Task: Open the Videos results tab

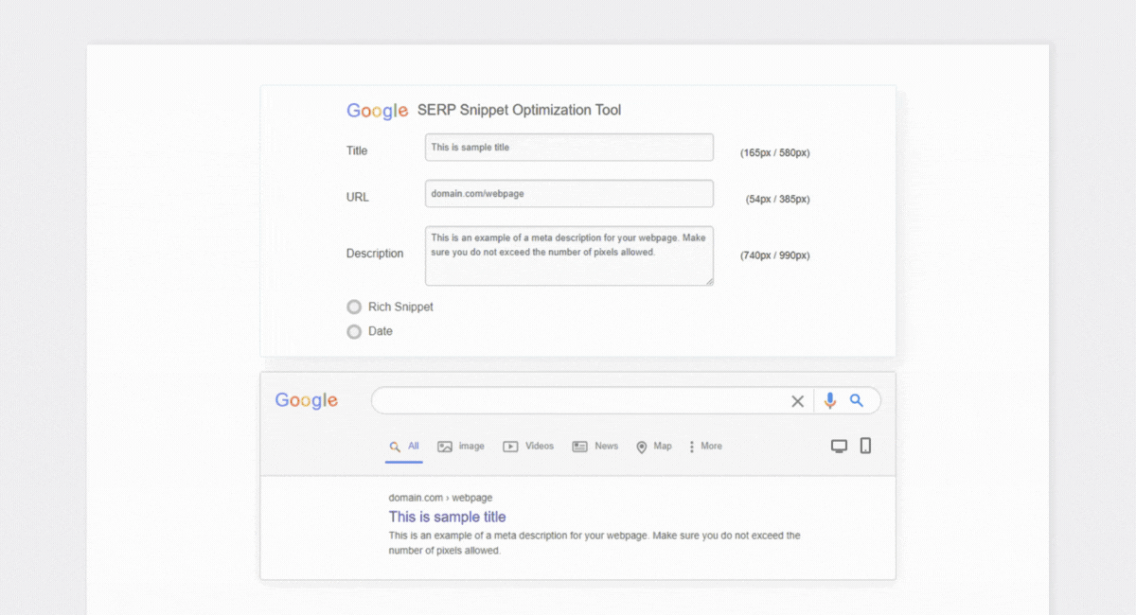Action: point(528,447)
